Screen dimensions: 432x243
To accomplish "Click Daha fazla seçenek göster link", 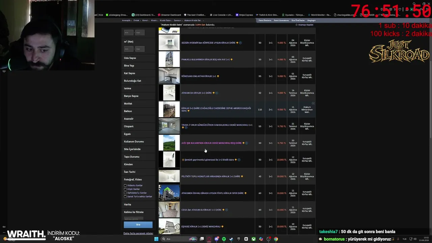I will click(x=138, y=233).
